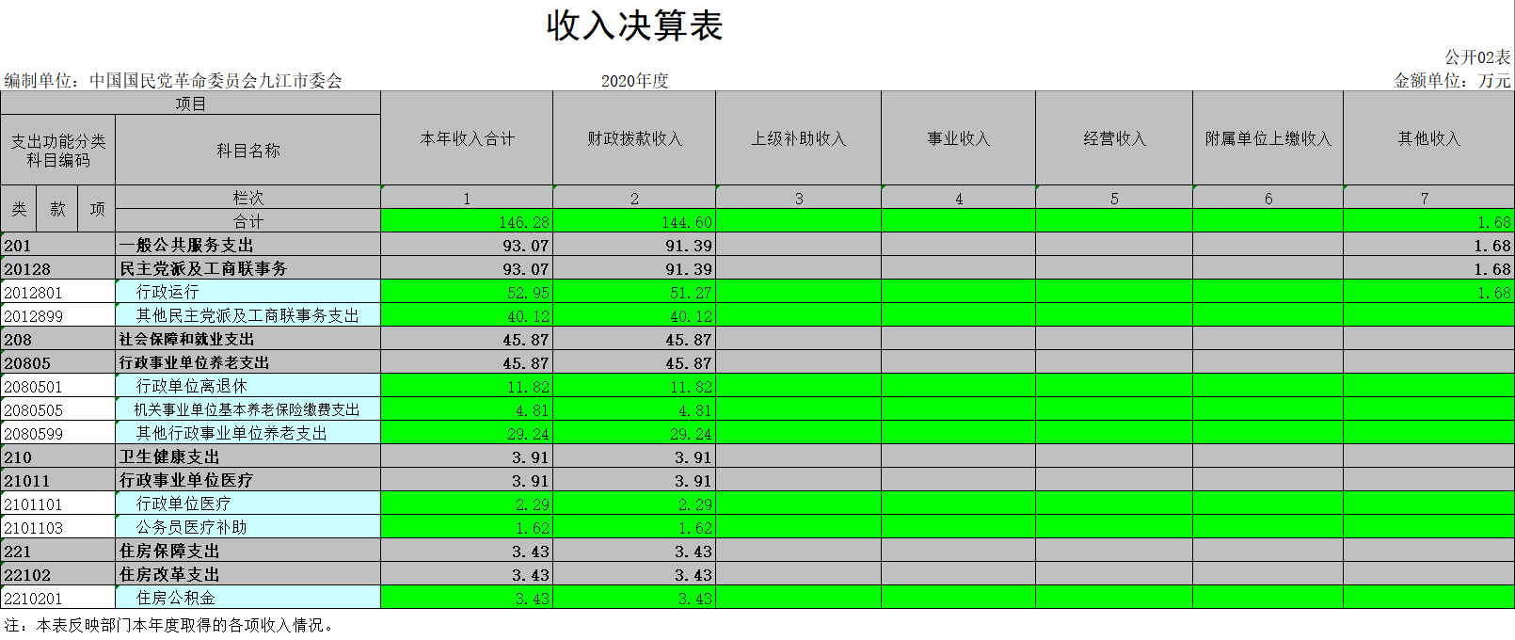Click code cell 2080599

58,434
